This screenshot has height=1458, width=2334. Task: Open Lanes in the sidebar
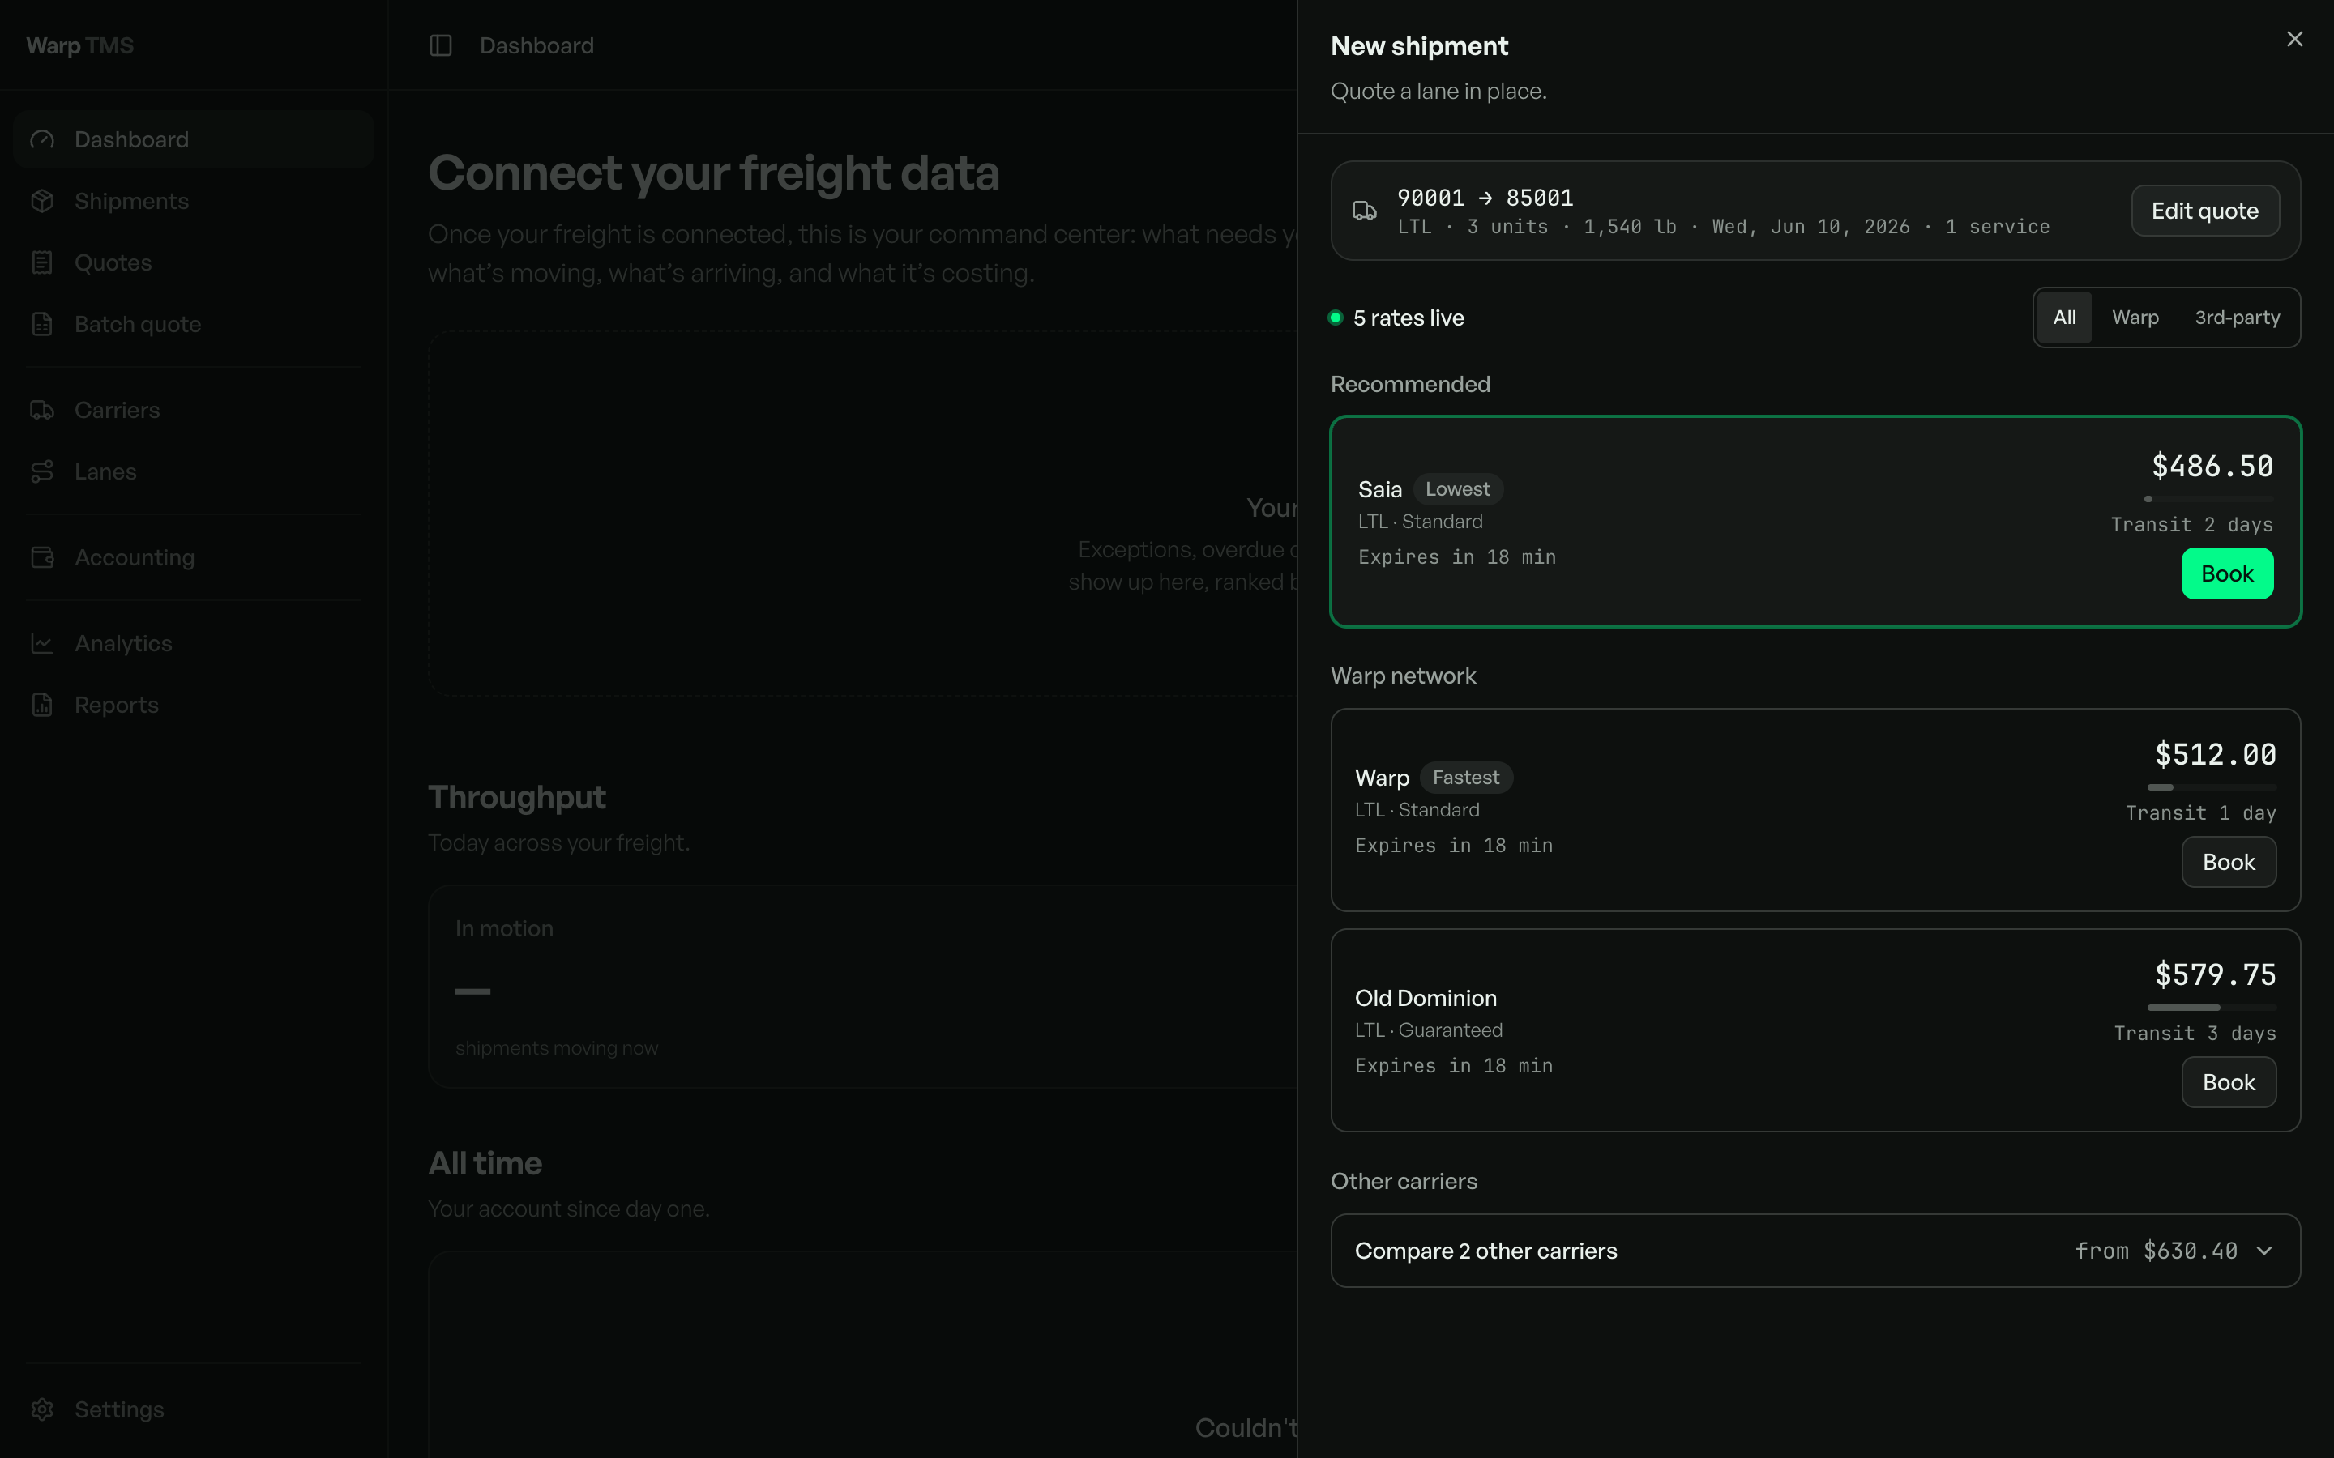coord(194,472)
